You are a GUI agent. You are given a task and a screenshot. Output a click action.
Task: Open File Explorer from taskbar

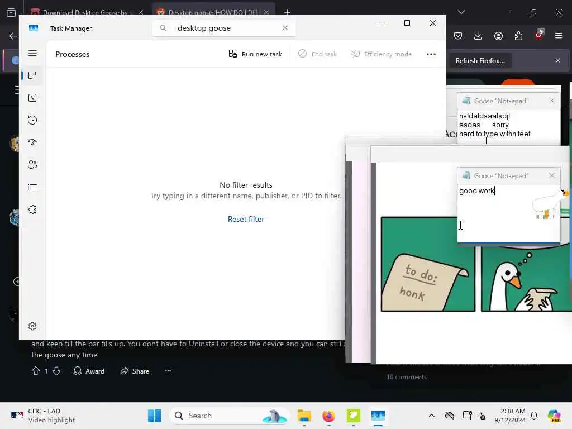[x=304, y=416]
